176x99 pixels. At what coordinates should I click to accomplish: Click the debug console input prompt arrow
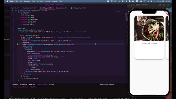(x=12, y=97)
